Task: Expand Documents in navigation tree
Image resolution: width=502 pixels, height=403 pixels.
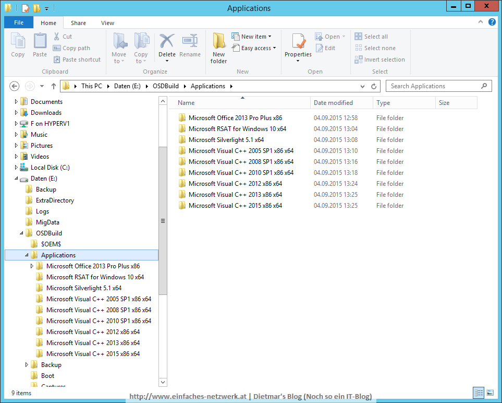Action: pos(16,102)
